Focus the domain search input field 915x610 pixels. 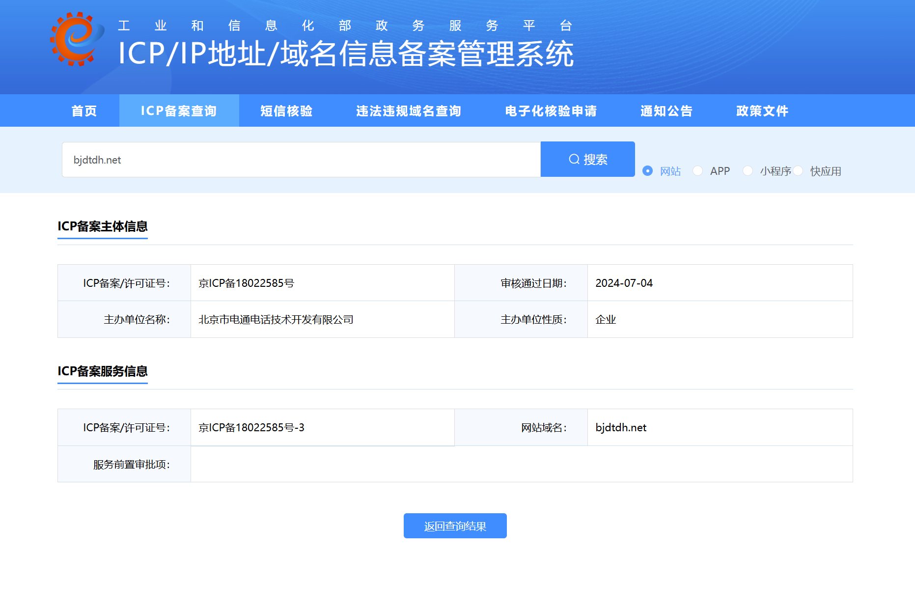point(301,160)
